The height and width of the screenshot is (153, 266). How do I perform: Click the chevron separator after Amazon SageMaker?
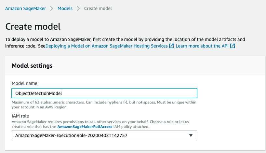(52, 8)
